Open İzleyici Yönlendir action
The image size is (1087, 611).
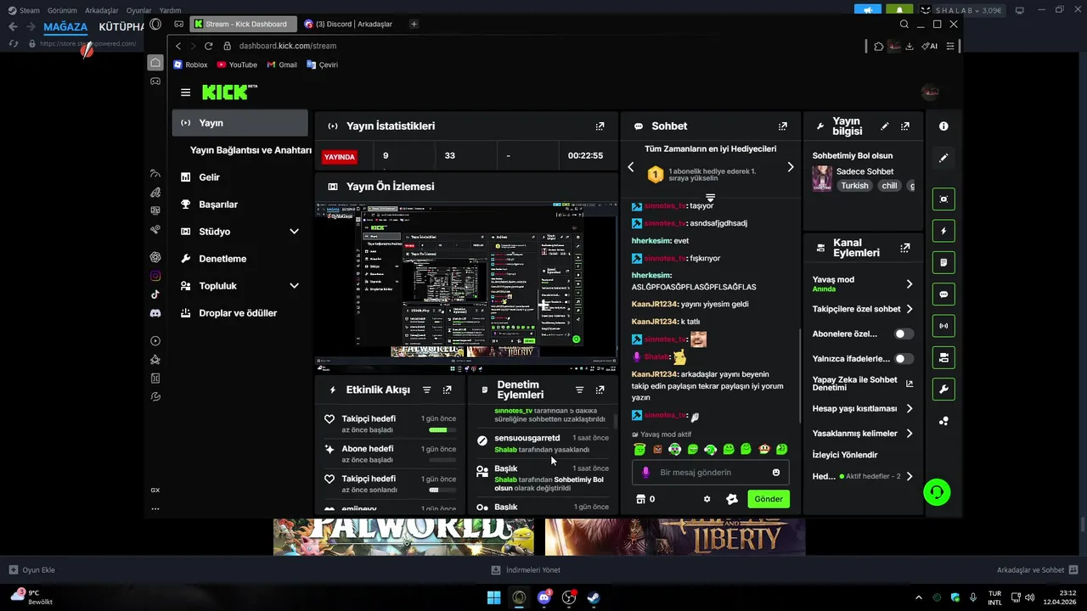(x=845, y=455)
